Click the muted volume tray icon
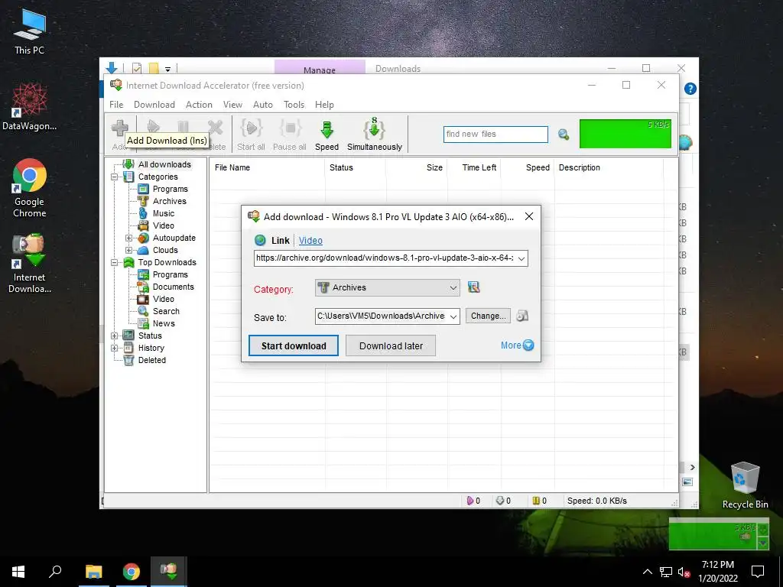Image resolution: width=783 pixels, height=587 pixels. 684,572
